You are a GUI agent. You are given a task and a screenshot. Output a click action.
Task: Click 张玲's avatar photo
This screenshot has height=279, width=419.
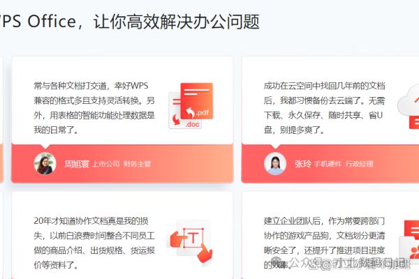(x=275, y=163)
